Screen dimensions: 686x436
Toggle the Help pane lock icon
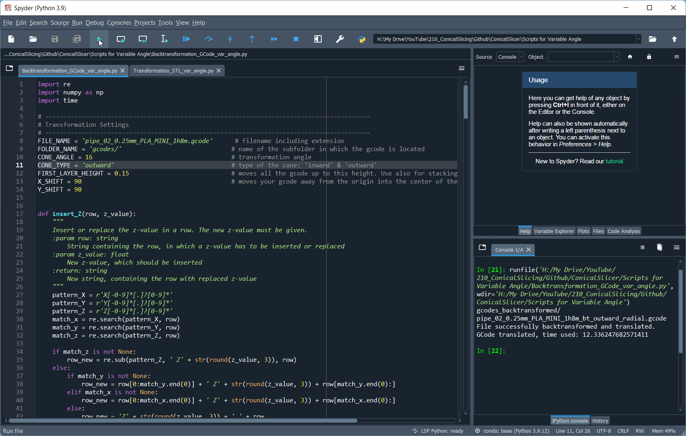649,57
